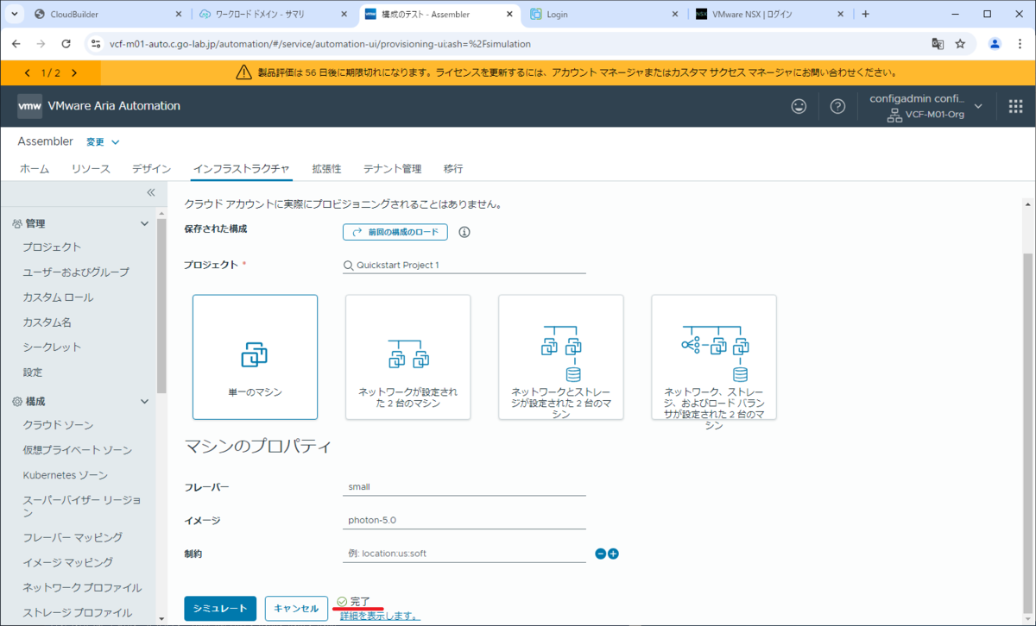
Task: Open the help question mark icon
Action: tap(837, 106)
